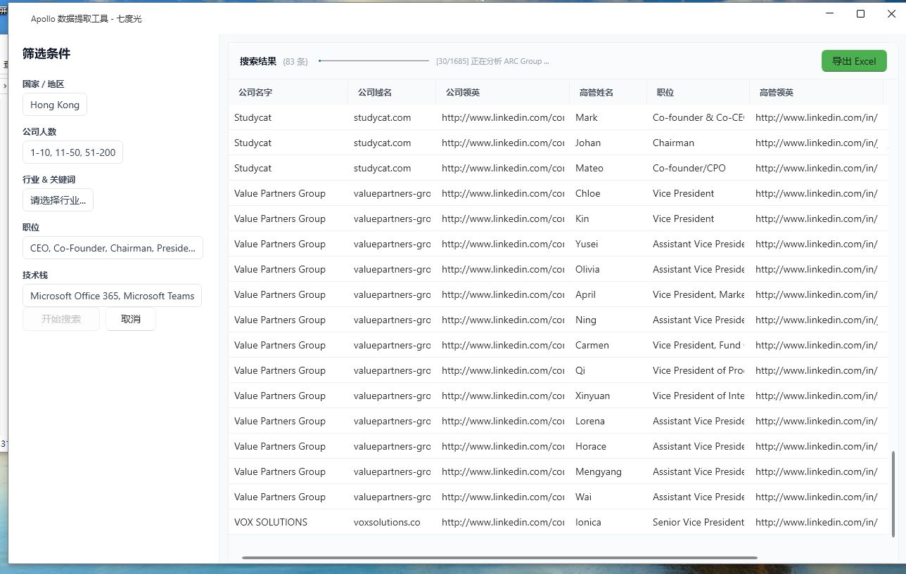This screenshot has width=906, height=574.
Task: Open the company LinkedIn link in Ionica's row
Action: 503,522
